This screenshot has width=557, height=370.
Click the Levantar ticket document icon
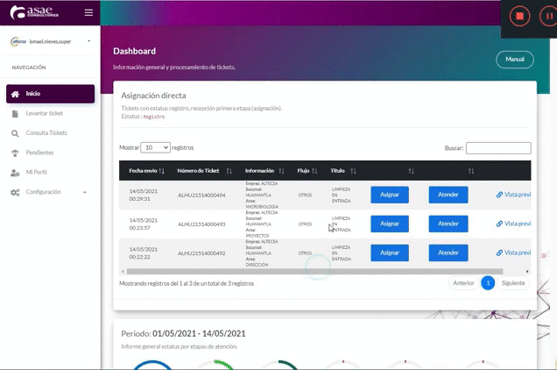click(15, 114)
